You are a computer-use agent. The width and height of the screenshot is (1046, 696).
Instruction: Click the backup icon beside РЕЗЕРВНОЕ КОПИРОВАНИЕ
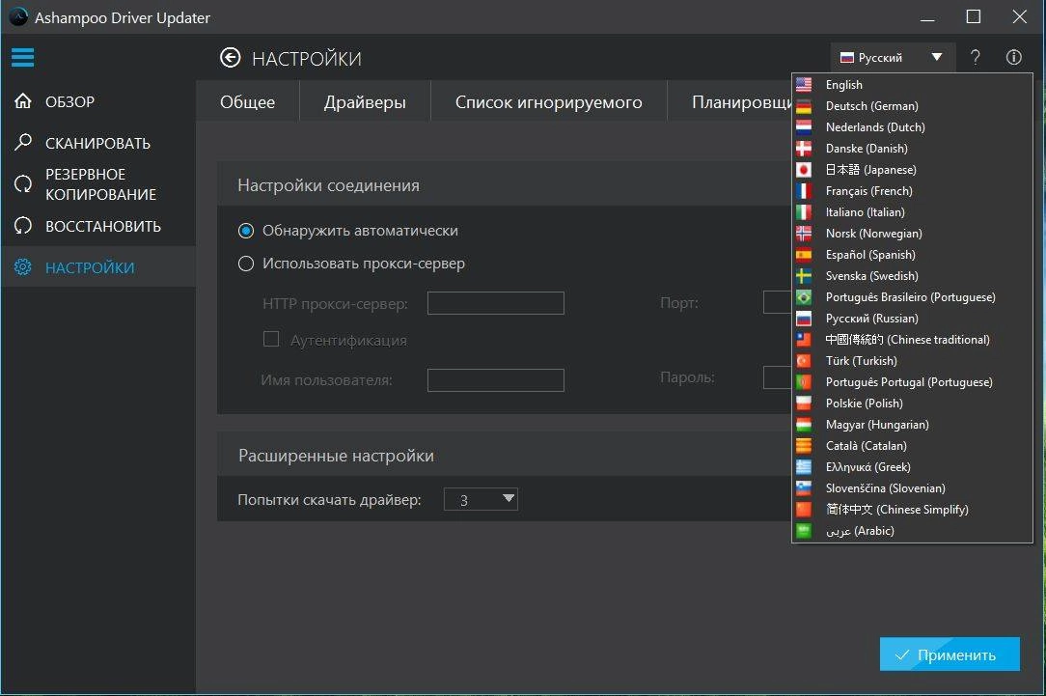tap(23, 184)
